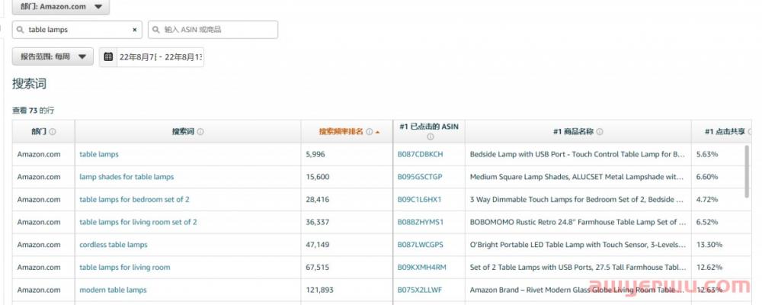Open the 'cordless table lamps' link
This screenshot has height=305, width=762.
click(114, 245)
